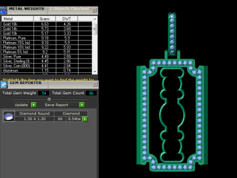Click the Total Gem Count value 66
Image resolution: width=237 pixels, height=178 pixels.
point(91,93)
